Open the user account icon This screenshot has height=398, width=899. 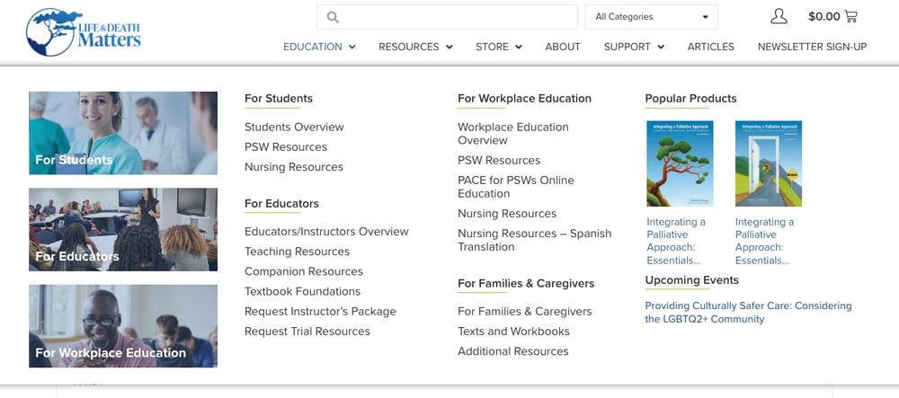pyautogui.click(x=779, y=16)
